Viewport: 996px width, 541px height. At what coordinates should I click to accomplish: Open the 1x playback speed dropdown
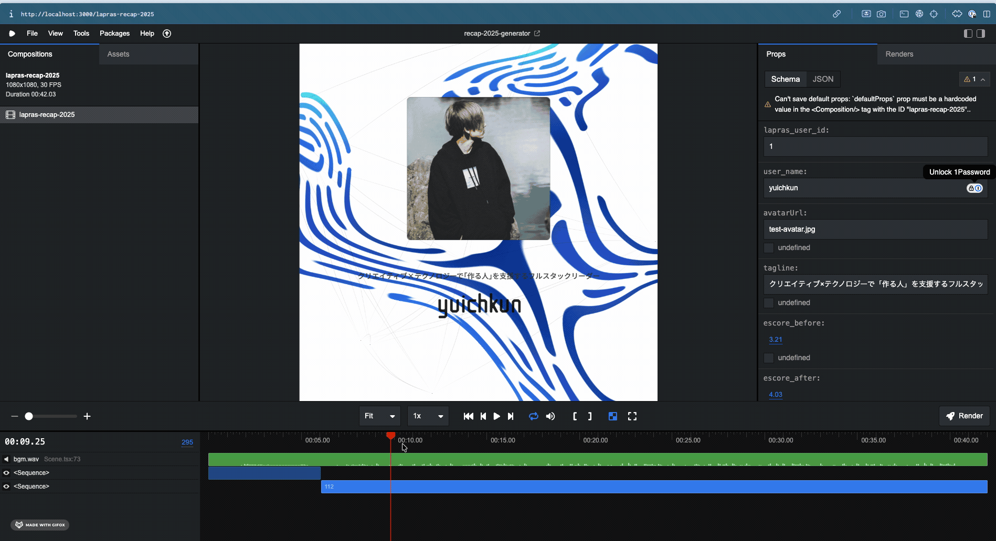coord(428,416)
